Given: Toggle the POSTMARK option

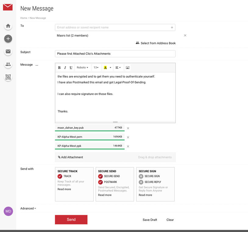Looking at the screenshot, I should point(101,182).
